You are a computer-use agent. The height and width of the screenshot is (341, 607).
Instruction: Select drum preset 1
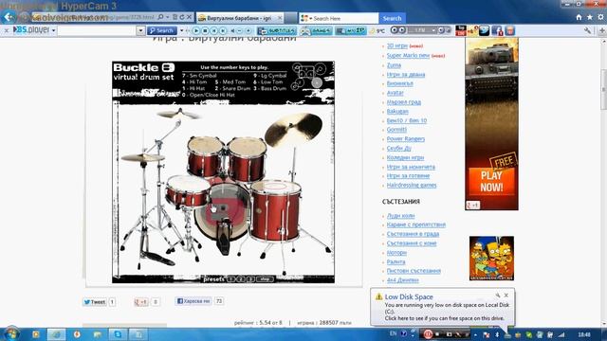(230, 279)
